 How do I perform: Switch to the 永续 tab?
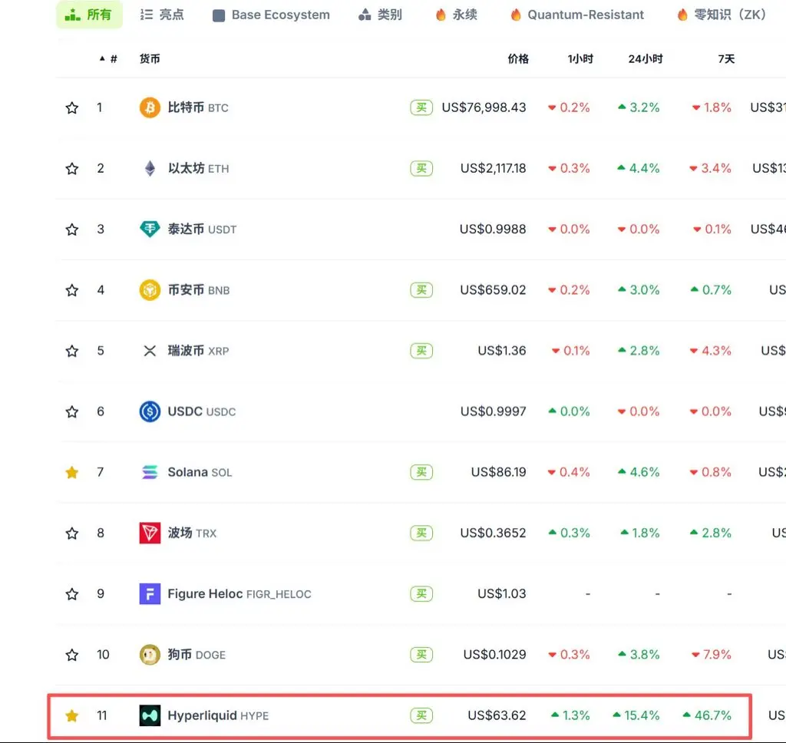[456, 15]
